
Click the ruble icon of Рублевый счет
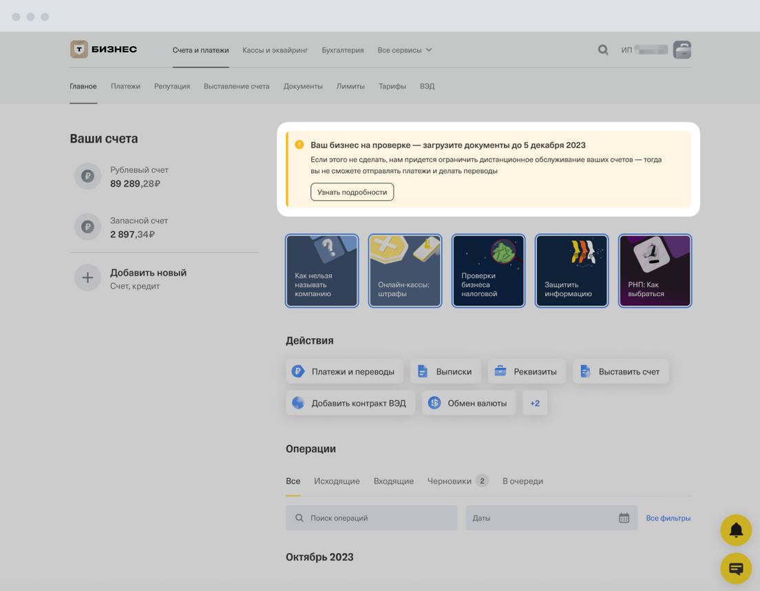point(87,176)
